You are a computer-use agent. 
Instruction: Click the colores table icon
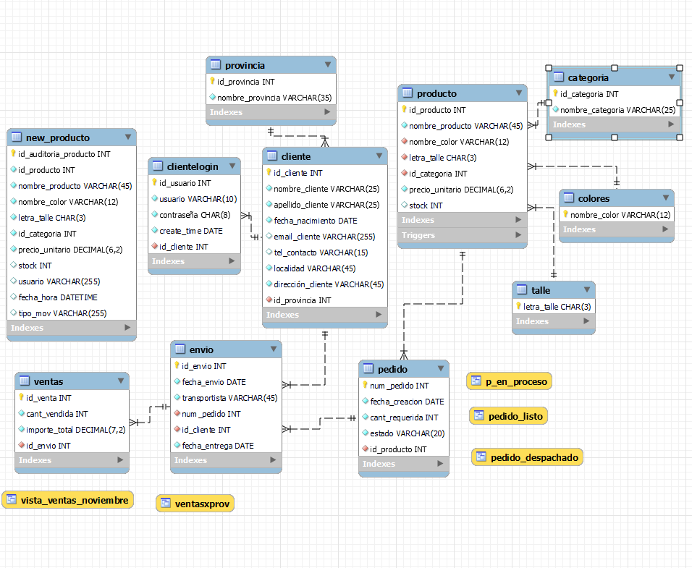[x=569, y=198]
